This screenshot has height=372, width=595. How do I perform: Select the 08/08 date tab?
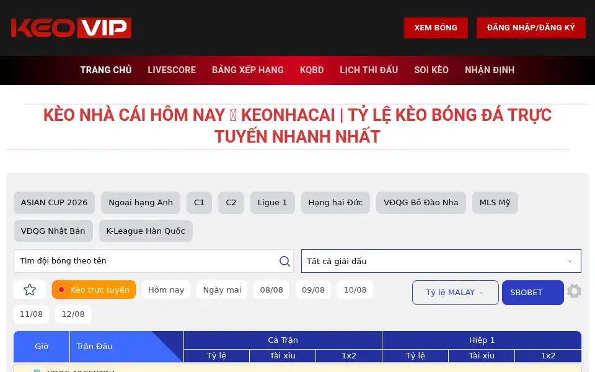pos(271,290)
